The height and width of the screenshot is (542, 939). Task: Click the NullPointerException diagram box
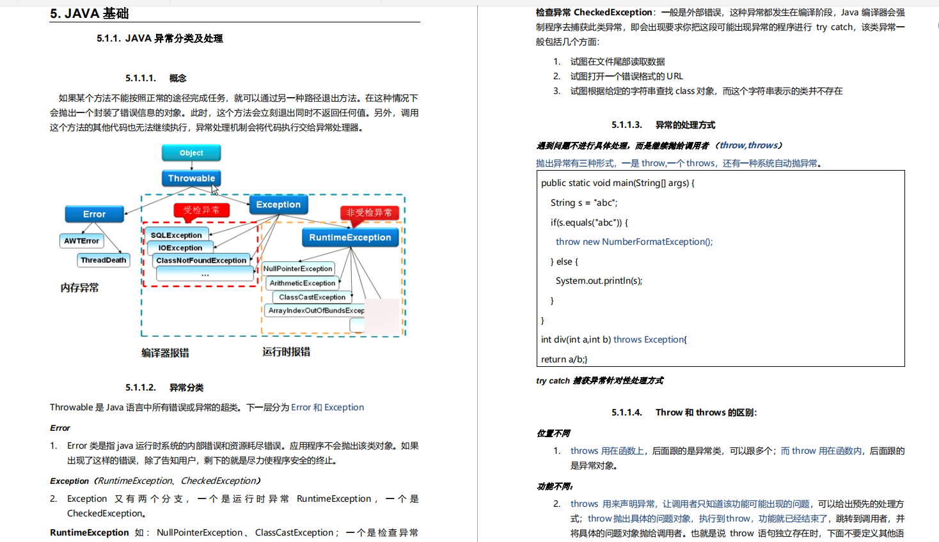[298, 268]
